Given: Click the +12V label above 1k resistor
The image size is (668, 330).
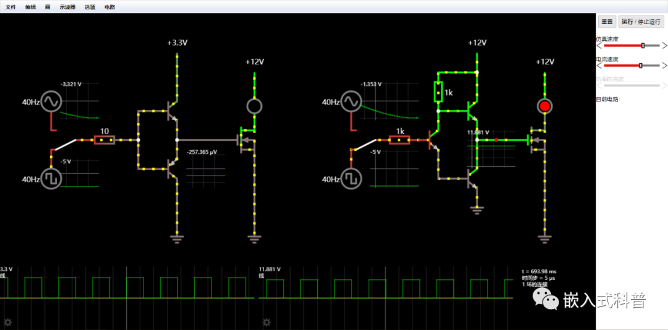Looking at the screenshot, I should (477, 43).
